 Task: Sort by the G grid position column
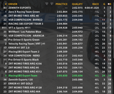click(104, 4)
